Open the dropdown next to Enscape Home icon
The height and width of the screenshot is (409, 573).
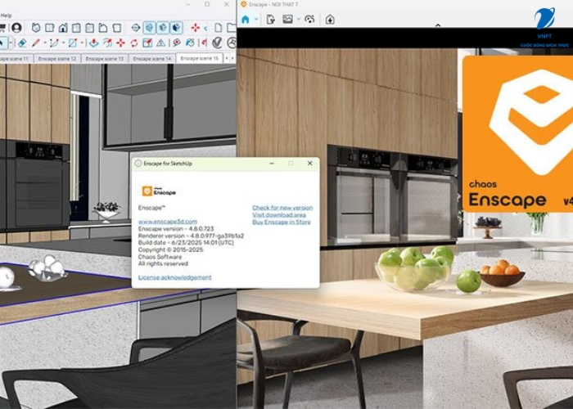click(256, 20)
